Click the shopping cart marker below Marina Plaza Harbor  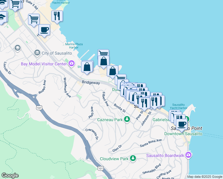click(x=103, y=53)
